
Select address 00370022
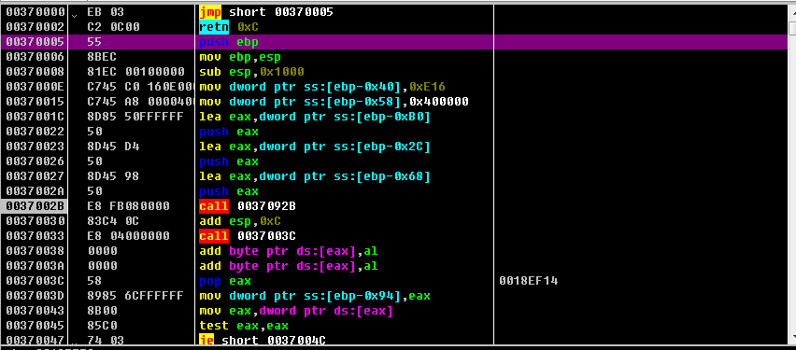click(35, 132)
